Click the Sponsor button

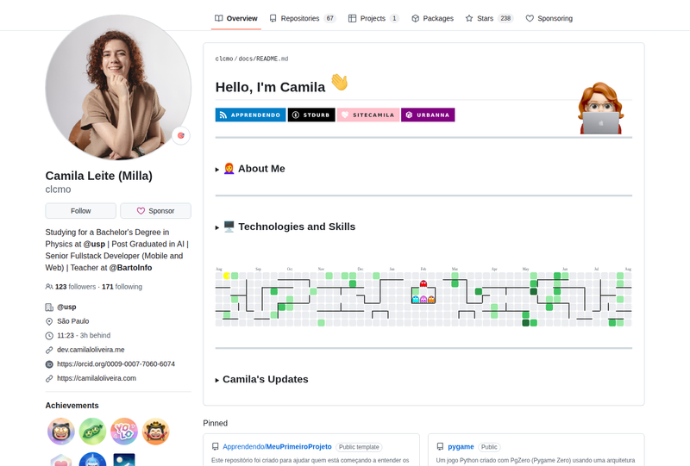pyautogui.click(x=156, y=211)
